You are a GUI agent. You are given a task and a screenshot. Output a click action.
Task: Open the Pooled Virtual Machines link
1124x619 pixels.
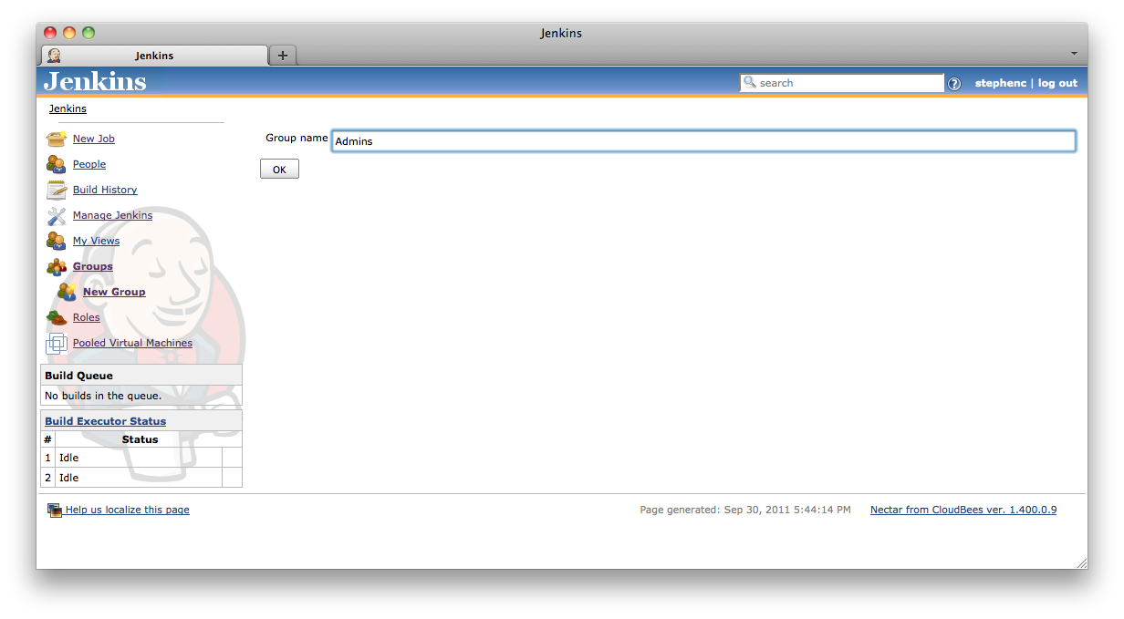pyautogui.click(x=133, y=343)
